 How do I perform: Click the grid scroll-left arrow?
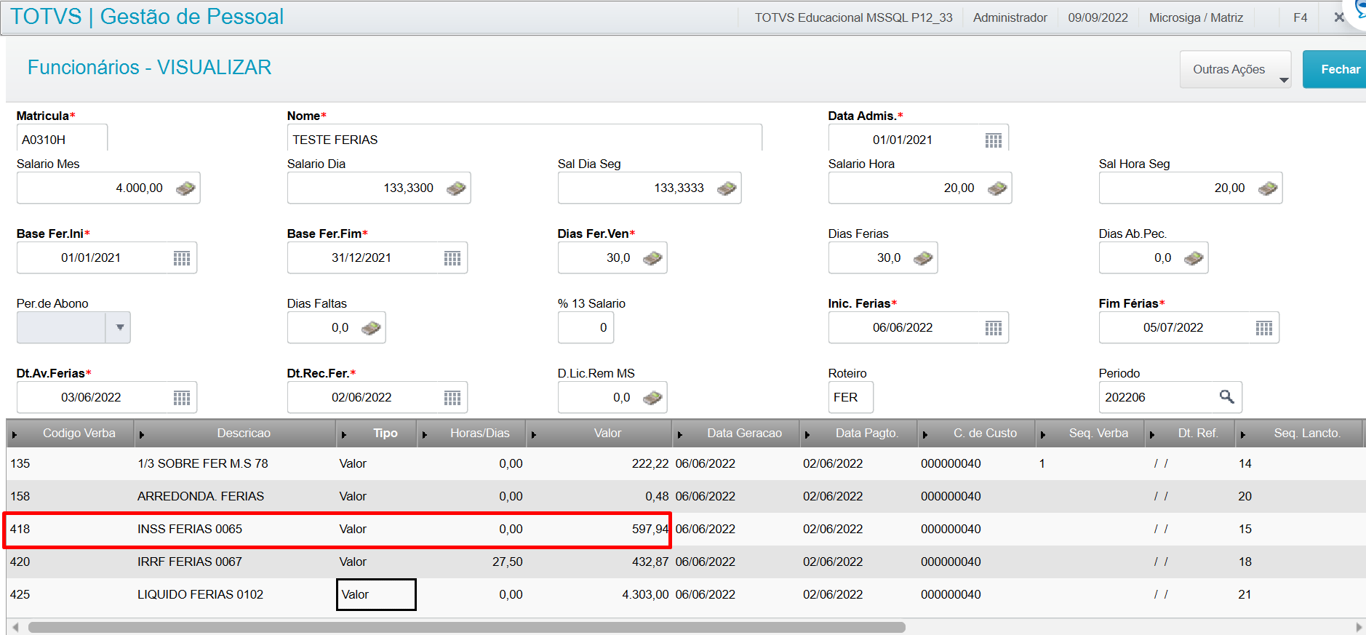15,627
